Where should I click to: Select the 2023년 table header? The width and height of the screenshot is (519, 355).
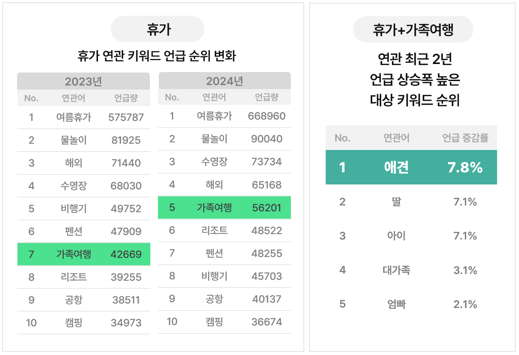83,81
